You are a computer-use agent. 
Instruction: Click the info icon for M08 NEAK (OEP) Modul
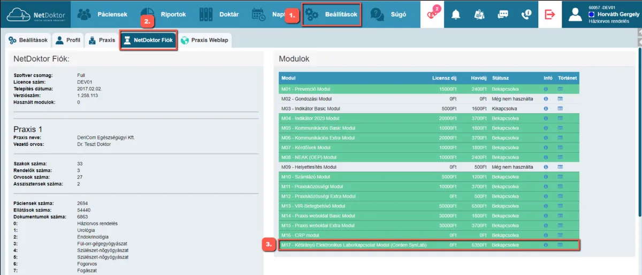[546, 157]
